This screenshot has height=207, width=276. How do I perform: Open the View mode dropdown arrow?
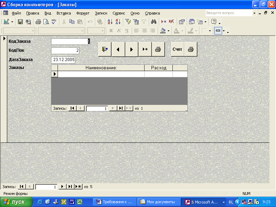[x=12, y=22]
